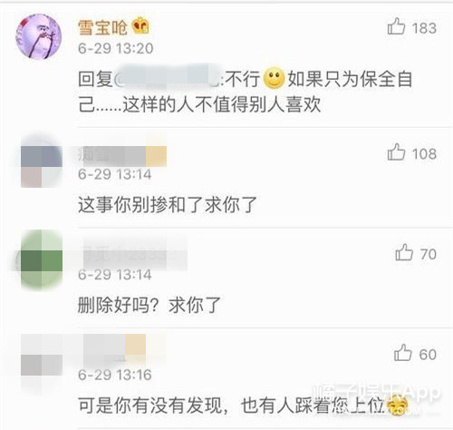
Task: Tap the 6-29 13:20 timestamp
Action: point(116,48)
